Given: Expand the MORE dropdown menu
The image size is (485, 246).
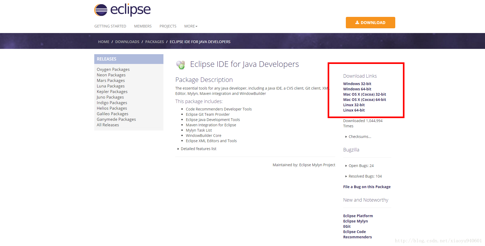Looking at the screenshot, I should (x=191, y=26).
